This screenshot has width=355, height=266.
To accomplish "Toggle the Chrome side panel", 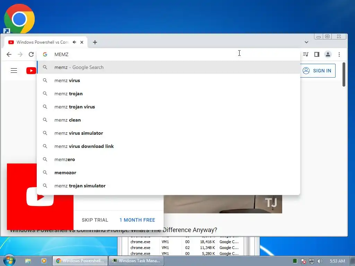I will pos(317,54).
